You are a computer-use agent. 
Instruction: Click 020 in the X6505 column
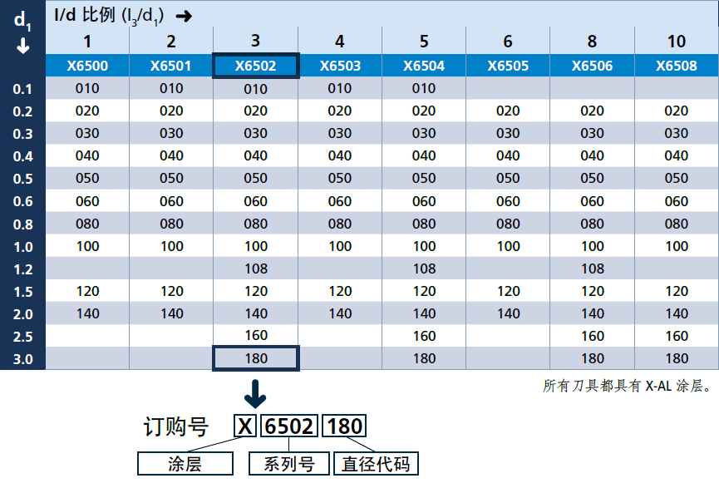click(508, 111)
